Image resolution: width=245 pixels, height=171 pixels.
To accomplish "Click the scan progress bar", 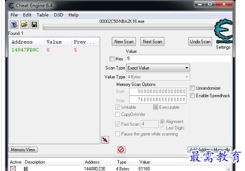I will 128,27.
